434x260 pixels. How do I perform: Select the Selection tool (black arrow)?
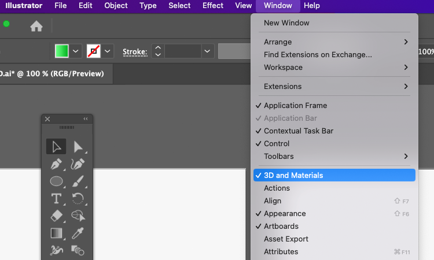point(56,147)
